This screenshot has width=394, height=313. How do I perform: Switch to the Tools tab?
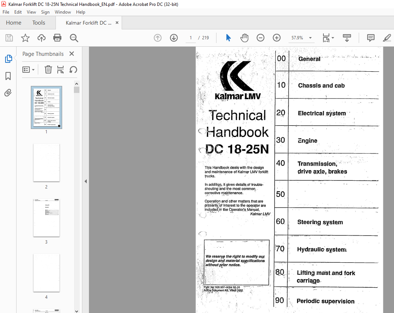[39, 23]
